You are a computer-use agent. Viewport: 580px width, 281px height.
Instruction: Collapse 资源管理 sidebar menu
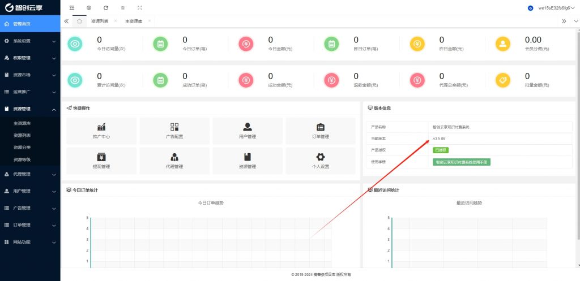(30, 109)
